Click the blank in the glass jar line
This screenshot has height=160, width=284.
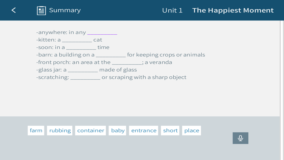click(83, 70)
